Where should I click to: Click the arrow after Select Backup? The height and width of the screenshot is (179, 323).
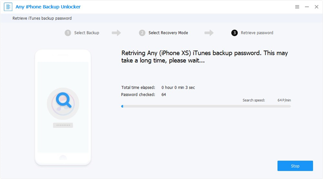point(116,33)
